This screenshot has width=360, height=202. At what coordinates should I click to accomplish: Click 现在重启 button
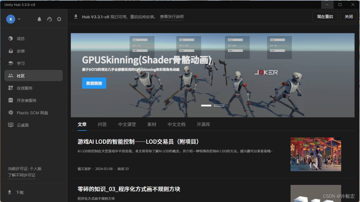click(325, 16)
